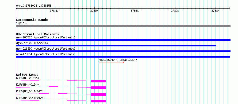Select the blue bar for nsv4526390
The image size is (238, 104).
click(x=123, y=51)
